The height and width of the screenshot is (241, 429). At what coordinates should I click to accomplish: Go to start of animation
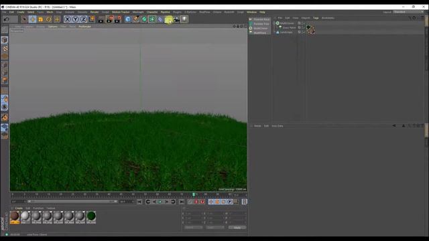coord(139,202)
